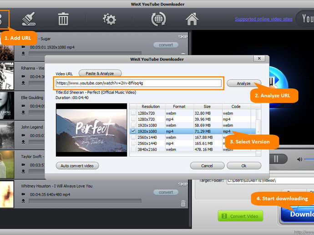The height and width of the screenshot is (235, 314).
Task: Click the Rihanna video thumbnail
Action: point(7,76)
